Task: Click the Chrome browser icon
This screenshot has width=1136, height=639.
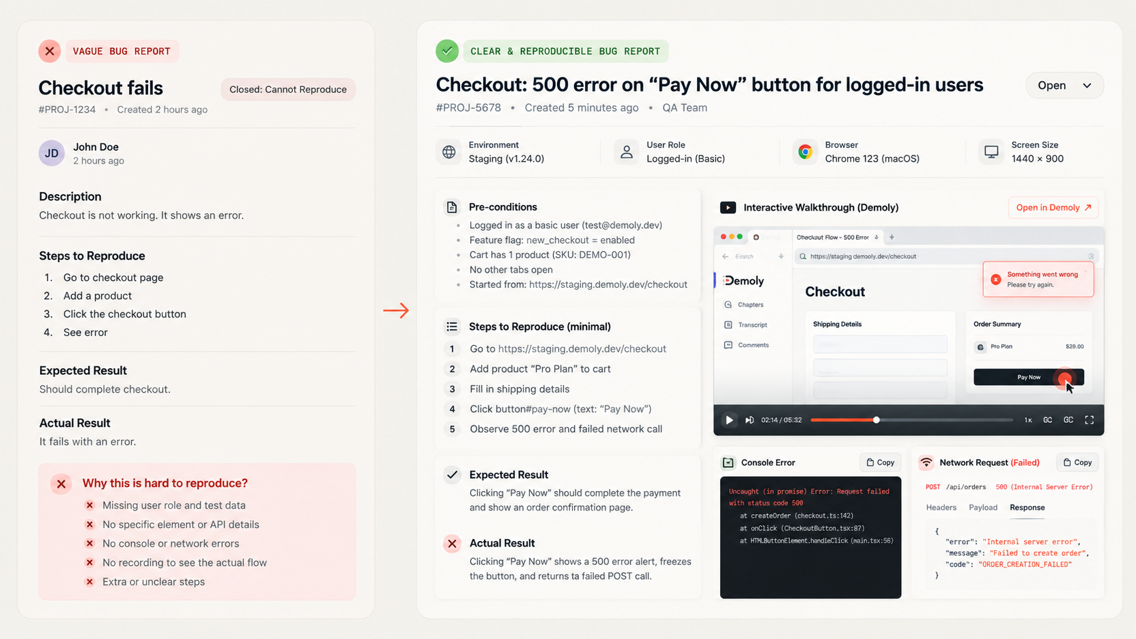Action: pyautogui.click(x=805, y=152)
